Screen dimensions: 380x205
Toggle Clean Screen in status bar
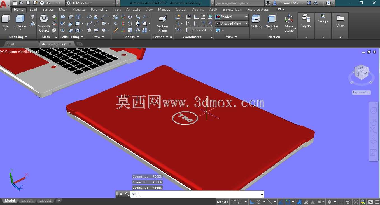pyautogui.click(x=370, y=202)
